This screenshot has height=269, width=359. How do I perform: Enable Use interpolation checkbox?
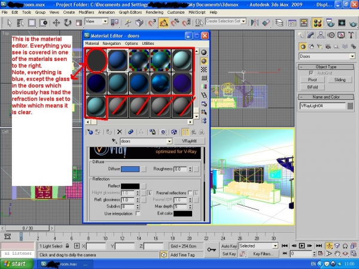[x=138, y=213]
